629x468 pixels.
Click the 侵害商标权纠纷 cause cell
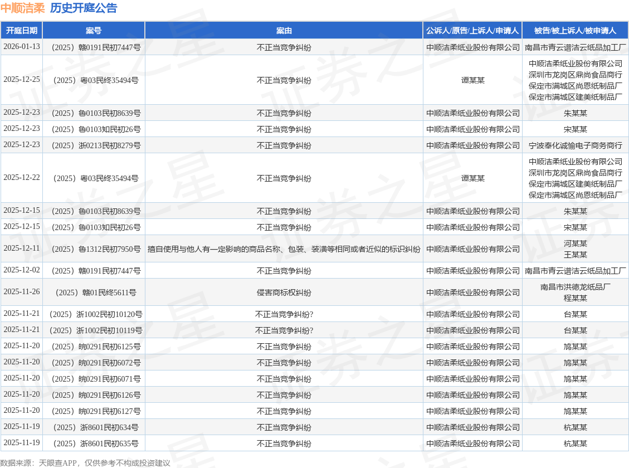click(284, 292)
